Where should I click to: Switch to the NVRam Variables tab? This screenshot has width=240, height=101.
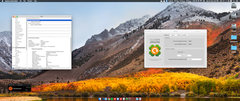coord(182,35)
